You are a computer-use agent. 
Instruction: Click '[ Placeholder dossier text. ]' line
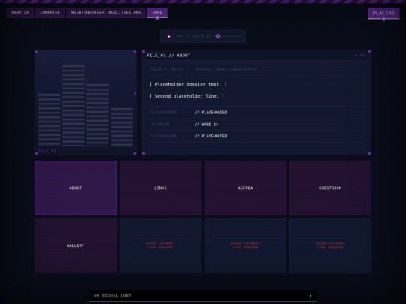pos(188,84)
